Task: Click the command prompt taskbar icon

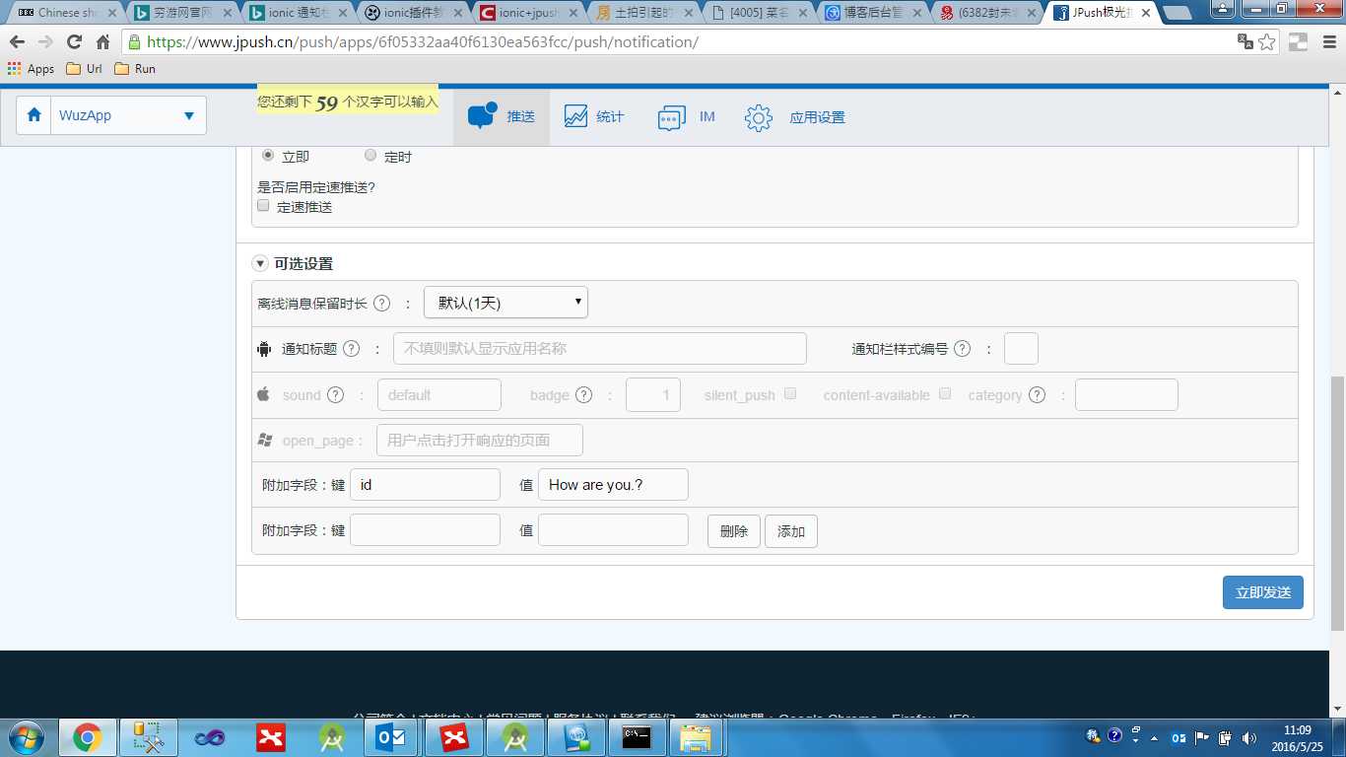Action: (x=637, y=737)
